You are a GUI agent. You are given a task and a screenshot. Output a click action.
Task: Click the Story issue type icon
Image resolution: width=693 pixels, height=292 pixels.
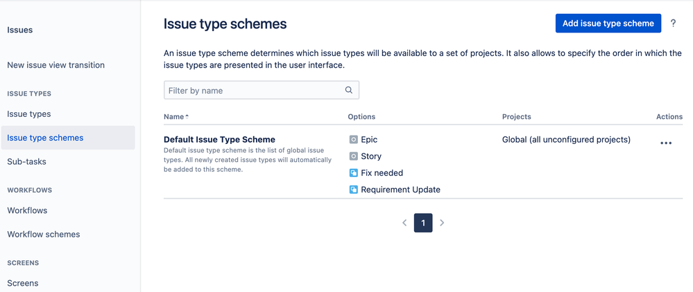click(353, 156)
